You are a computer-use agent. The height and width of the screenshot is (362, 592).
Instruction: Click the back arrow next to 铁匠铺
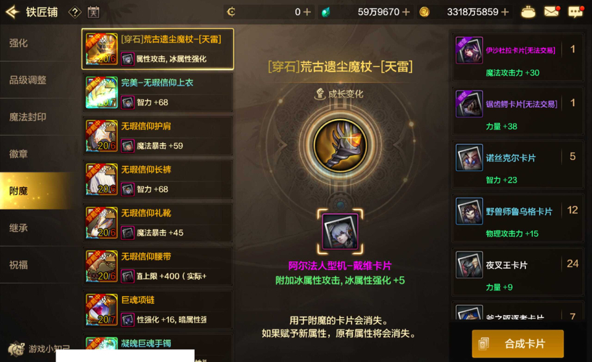pyautogui.click(x=12, y=12)
